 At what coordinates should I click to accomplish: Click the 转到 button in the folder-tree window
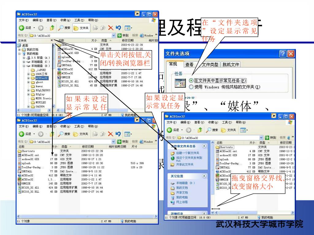[x=123, y=35]
